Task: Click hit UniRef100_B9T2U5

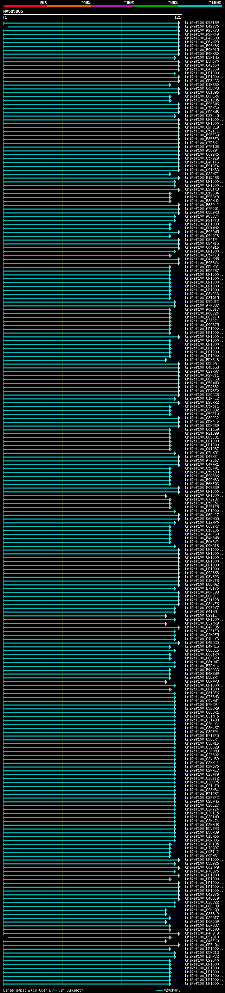Action: [x=202, y=100]
